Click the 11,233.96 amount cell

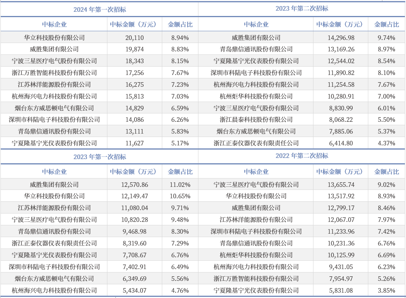[x=341, y=231]
